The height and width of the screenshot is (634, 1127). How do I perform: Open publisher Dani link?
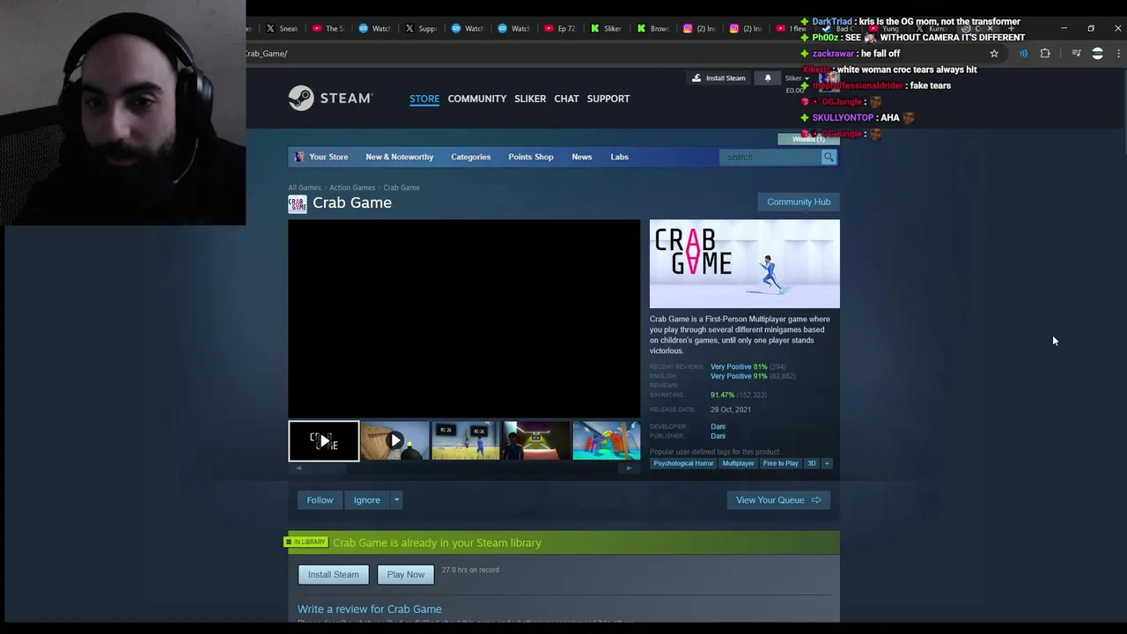pyautogui.click(x=718, y=436)
